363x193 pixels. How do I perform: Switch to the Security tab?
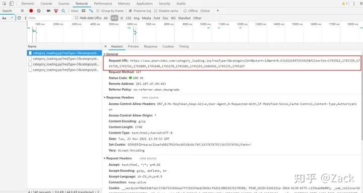click(164, 4)
